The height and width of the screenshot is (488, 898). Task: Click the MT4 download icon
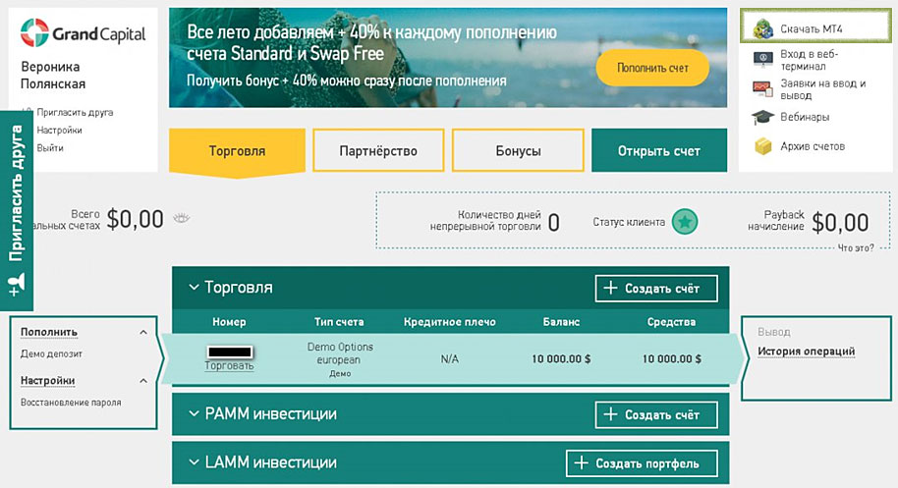click(x=762, y=27)
